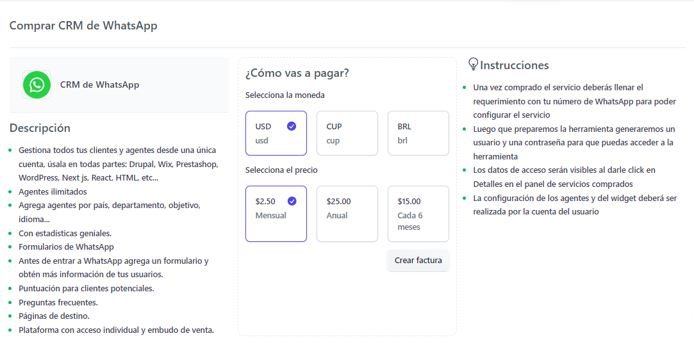The width and height of the screenshot is (694, 347).
Task: Click the CRM de WhatsApp product name
Action: click(99, 85)
